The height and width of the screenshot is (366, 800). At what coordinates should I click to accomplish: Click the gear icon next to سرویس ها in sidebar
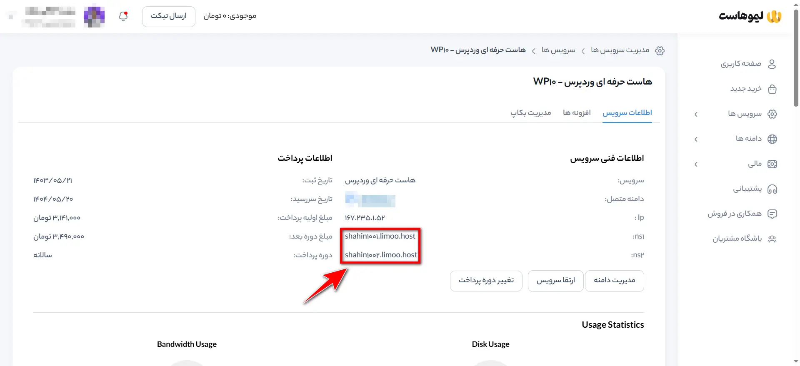click(772, 114)
